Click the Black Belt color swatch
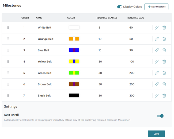This screenshot has width=174, height=139. click(x=74, y=95)
